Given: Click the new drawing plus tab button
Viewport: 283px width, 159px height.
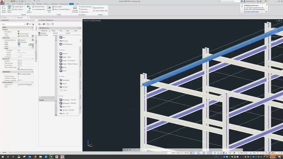Looking at the screenshot, I should 31,18.
